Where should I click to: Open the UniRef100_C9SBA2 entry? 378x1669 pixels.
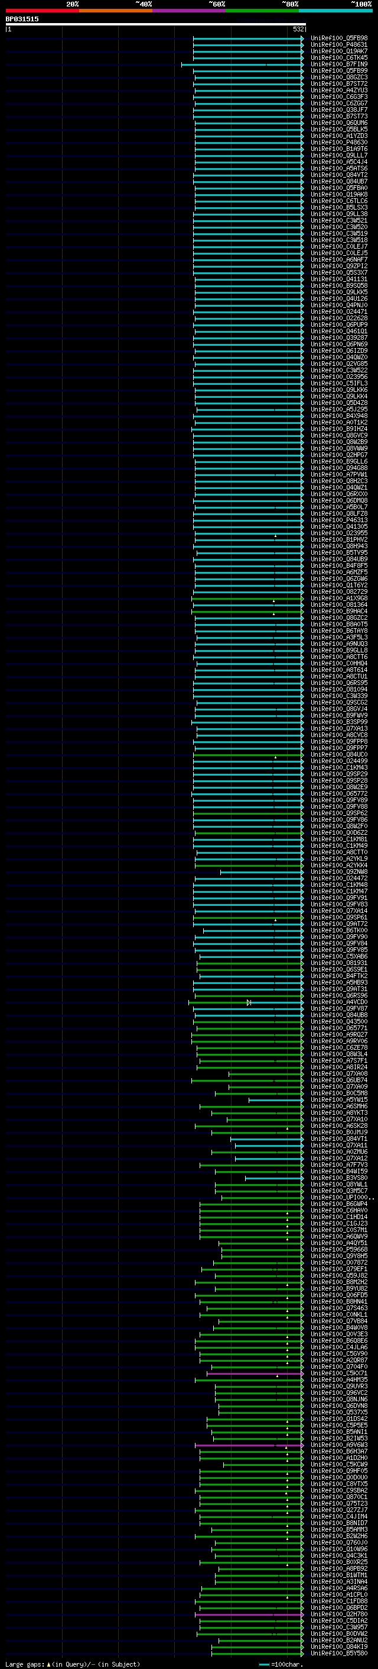339,1490
